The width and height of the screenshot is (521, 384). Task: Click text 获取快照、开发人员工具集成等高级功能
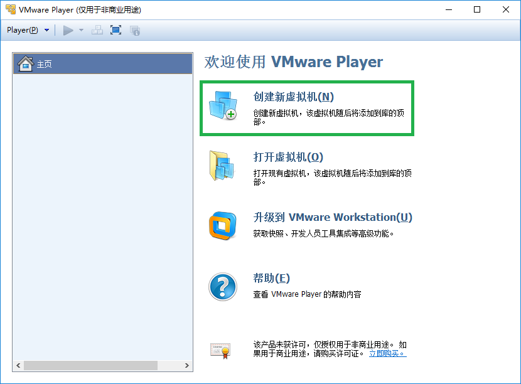[323, 234]
